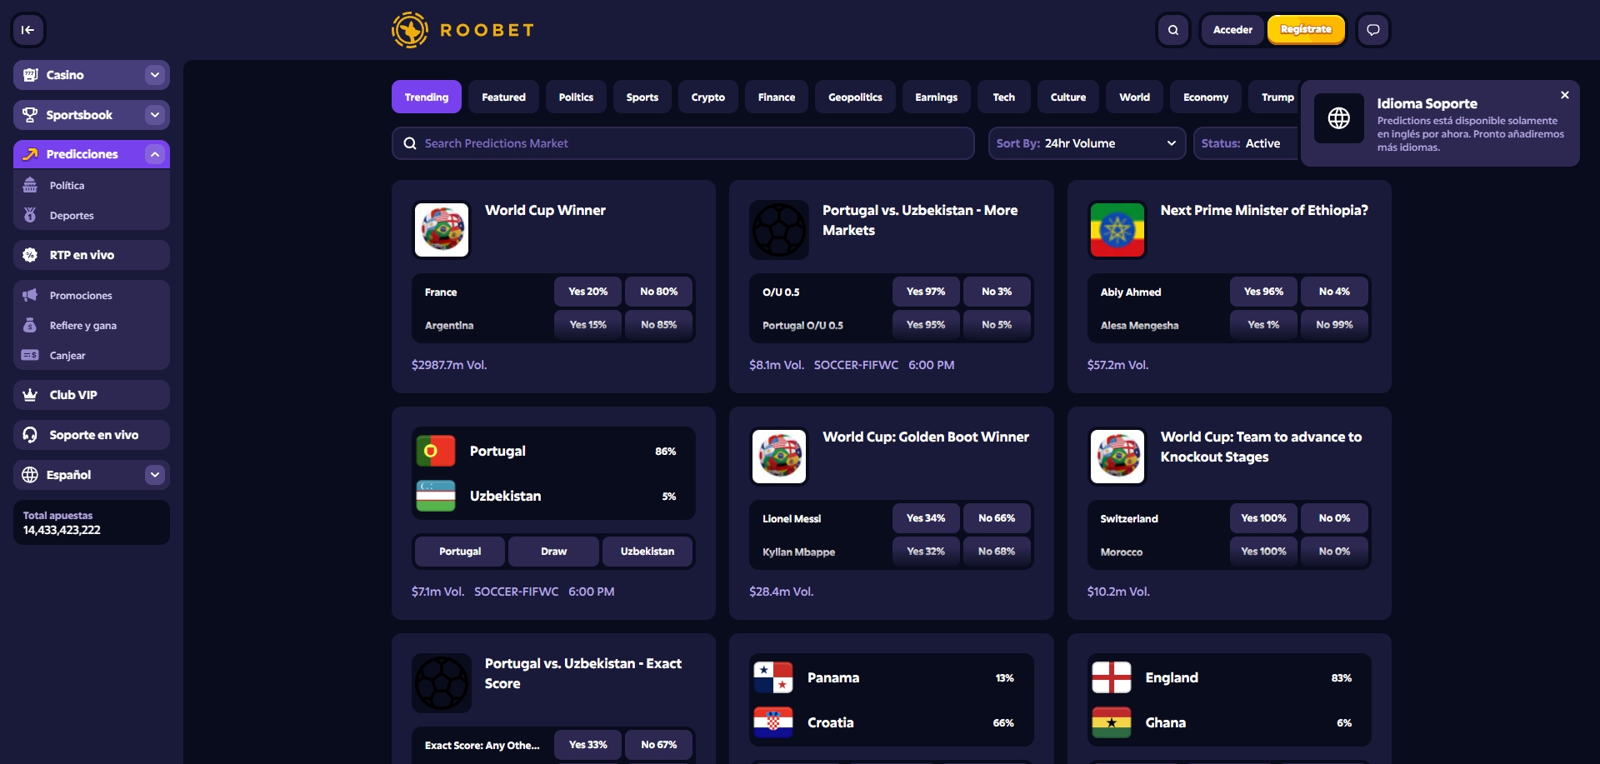Click the Soporte en vivo headset icon

click(30, 435)
